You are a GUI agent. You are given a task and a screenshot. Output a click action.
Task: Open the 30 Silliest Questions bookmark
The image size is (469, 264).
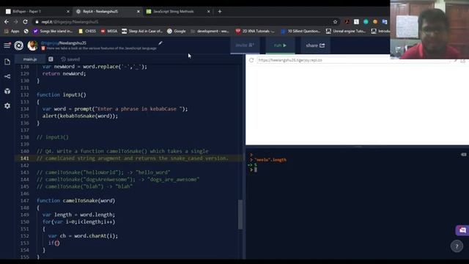coord(300,31)
